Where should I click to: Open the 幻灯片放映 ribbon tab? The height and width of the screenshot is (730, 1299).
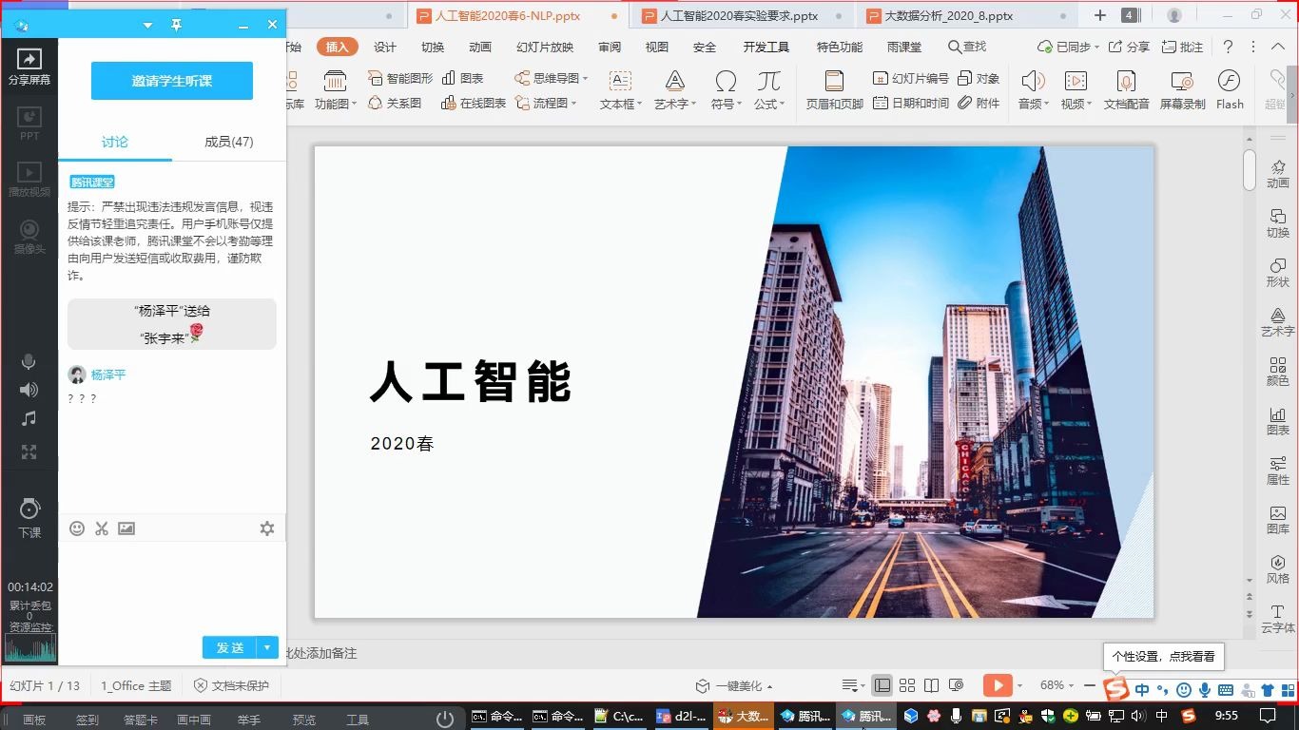(x=545, y=47)
